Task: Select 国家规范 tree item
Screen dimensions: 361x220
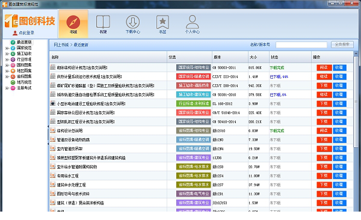Action: click(x=24, y=48)
